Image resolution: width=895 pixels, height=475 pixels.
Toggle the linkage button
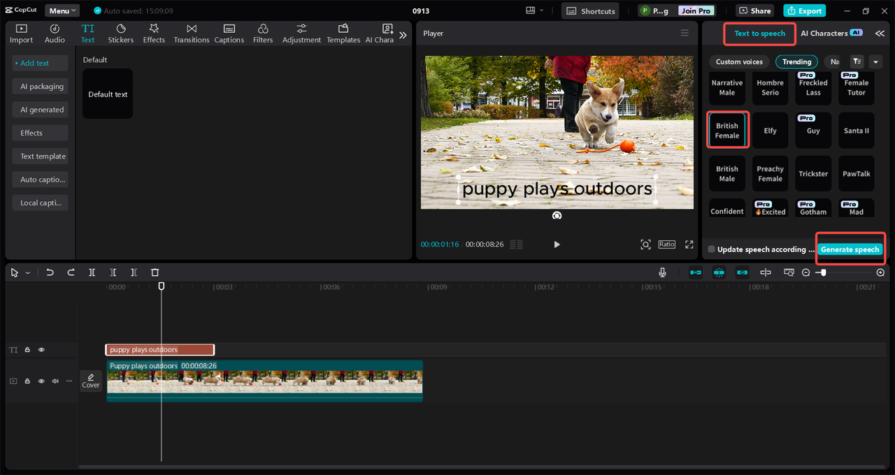tap(742, 272)
